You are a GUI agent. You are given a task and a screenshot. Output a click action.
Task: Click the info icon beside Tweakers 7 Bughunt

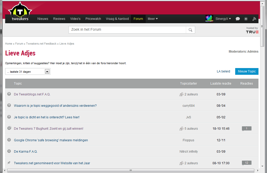9,128
